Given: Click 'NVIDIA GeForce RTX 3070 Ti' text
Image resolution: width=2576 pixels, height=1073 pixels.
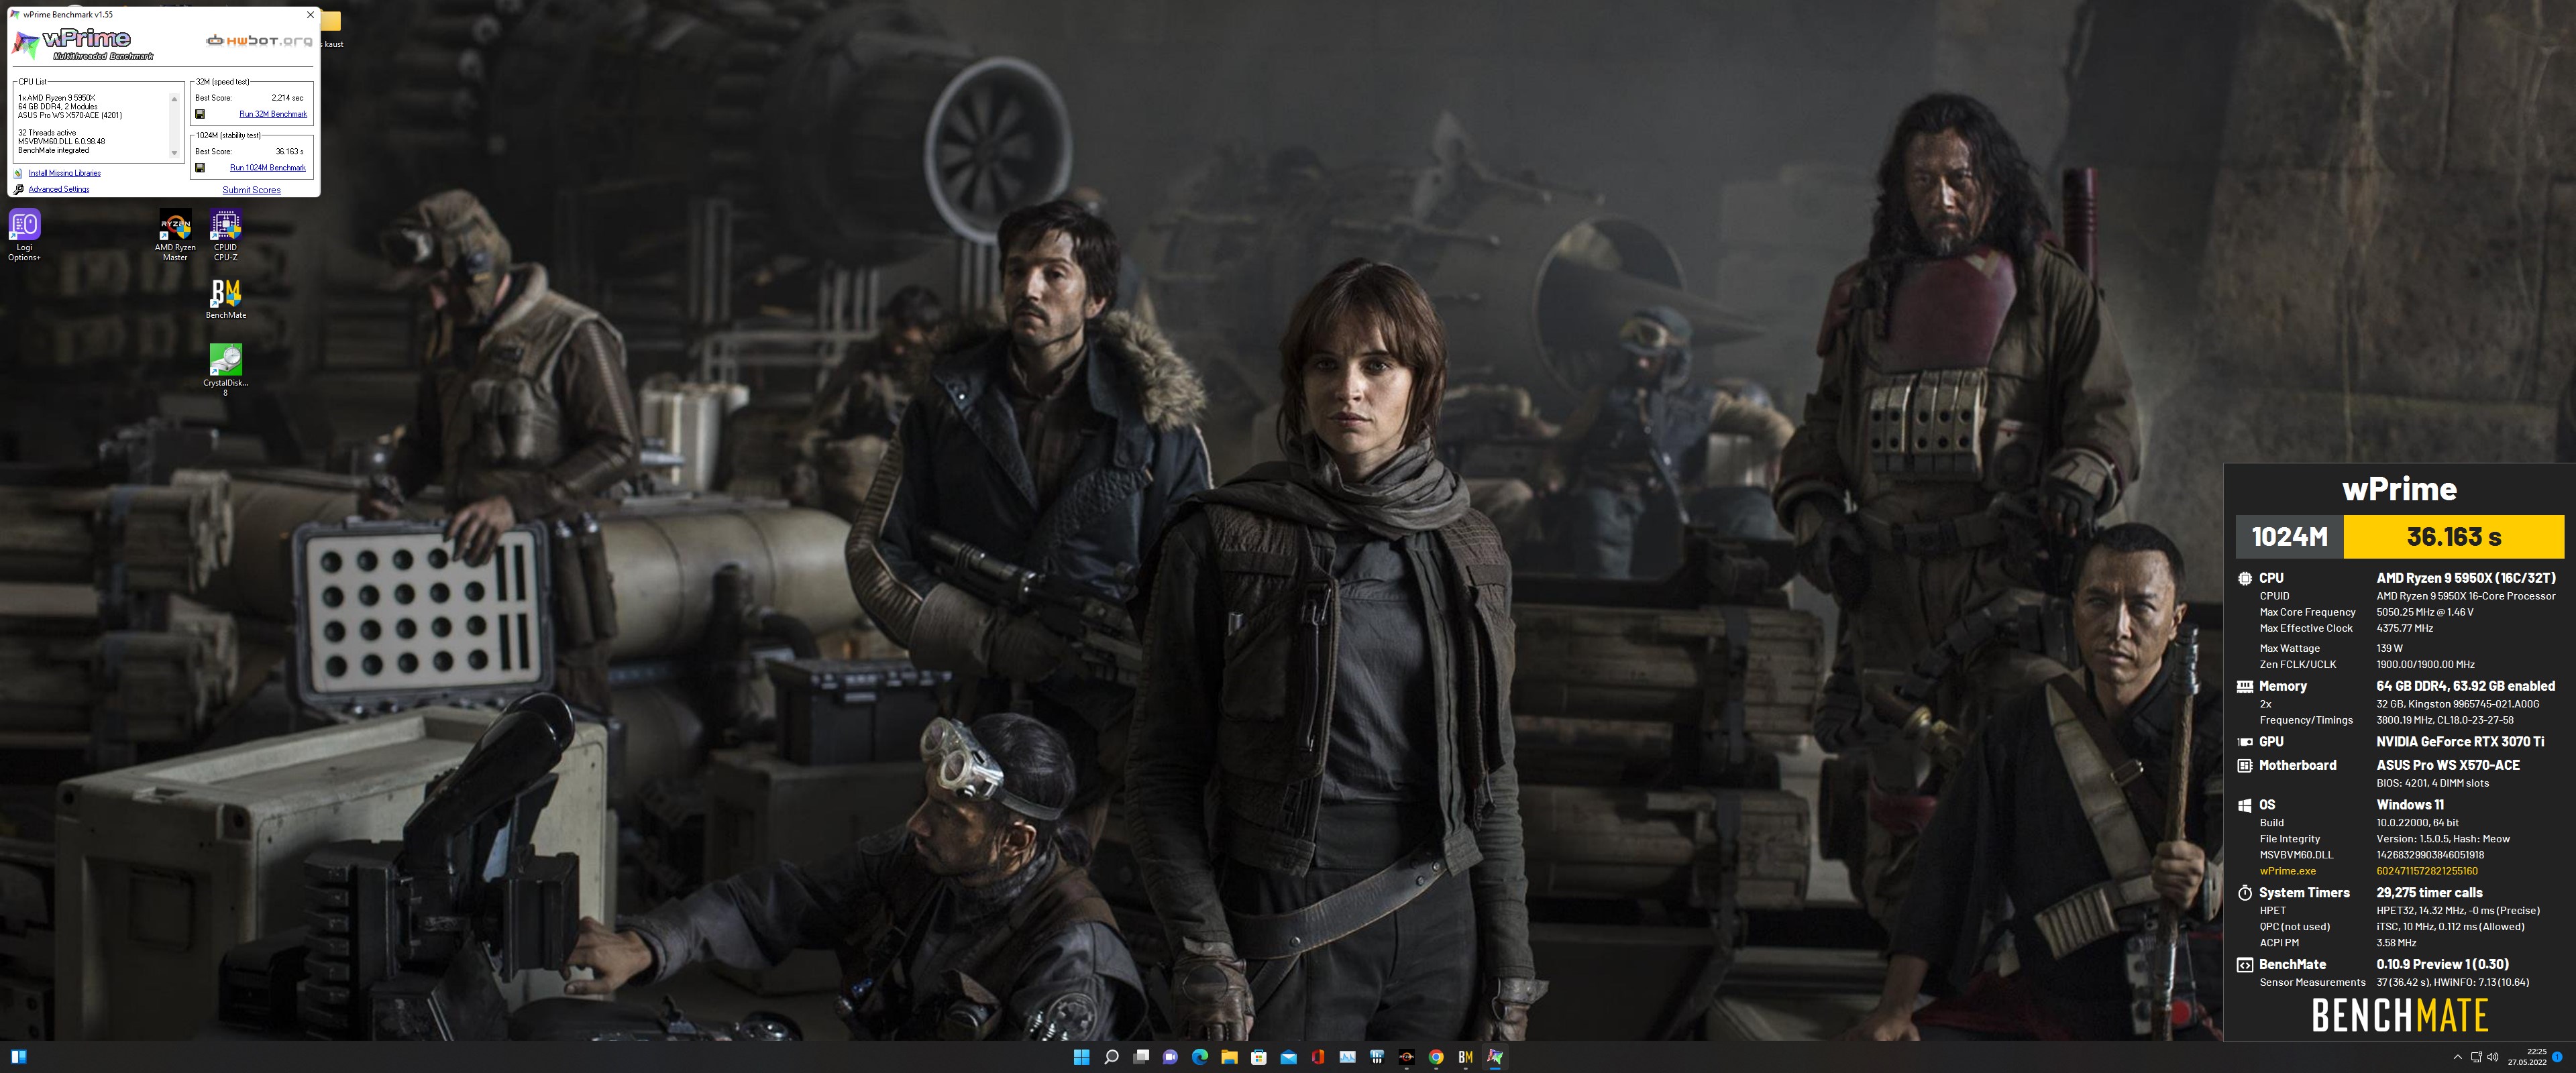Looking at the screenshot, I should (2460, 742).
